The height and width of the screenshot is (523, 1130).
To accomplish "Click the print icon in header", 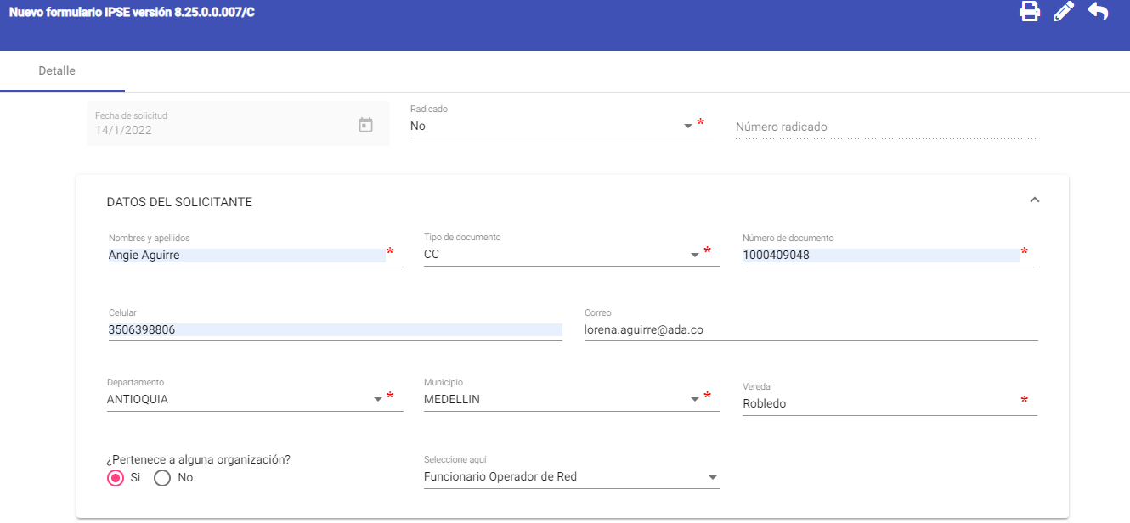I will (x=1030, y=12).
